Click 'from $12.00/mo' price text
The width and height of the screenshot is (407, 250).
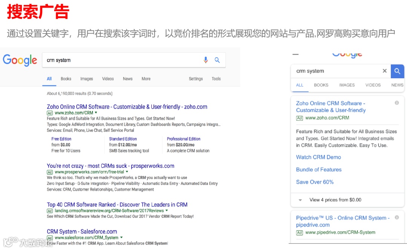click(x=123, y=145)
